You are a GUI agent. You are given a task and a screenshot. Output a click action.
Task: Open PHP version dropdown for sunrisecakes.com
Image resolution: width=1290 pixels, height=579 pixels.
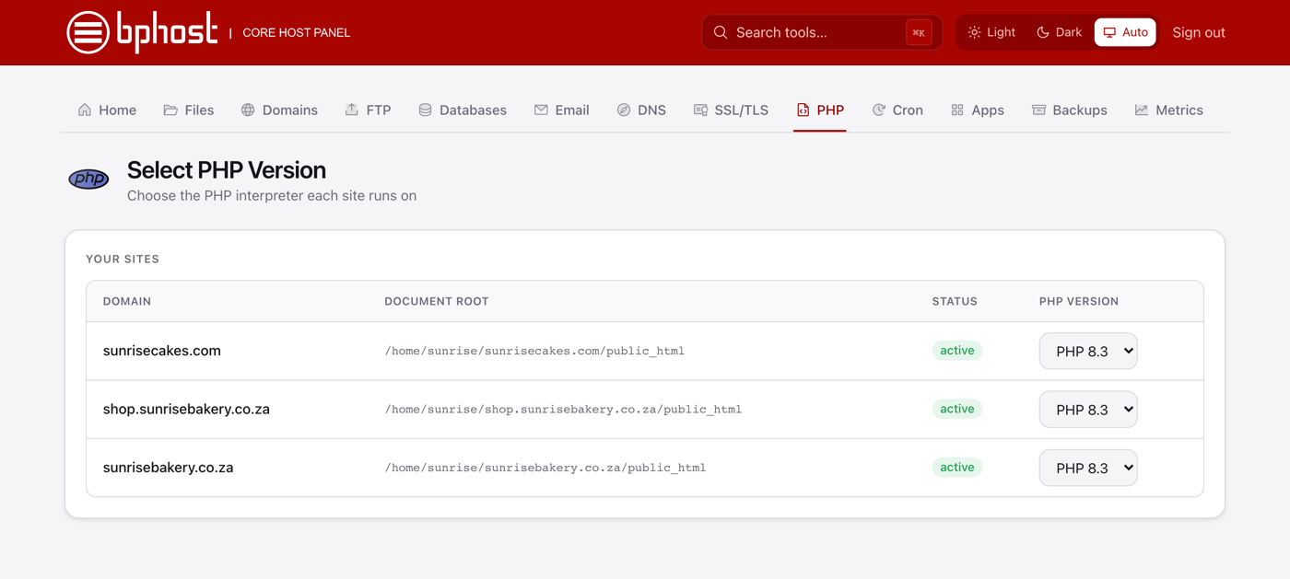pos(1088,351)
